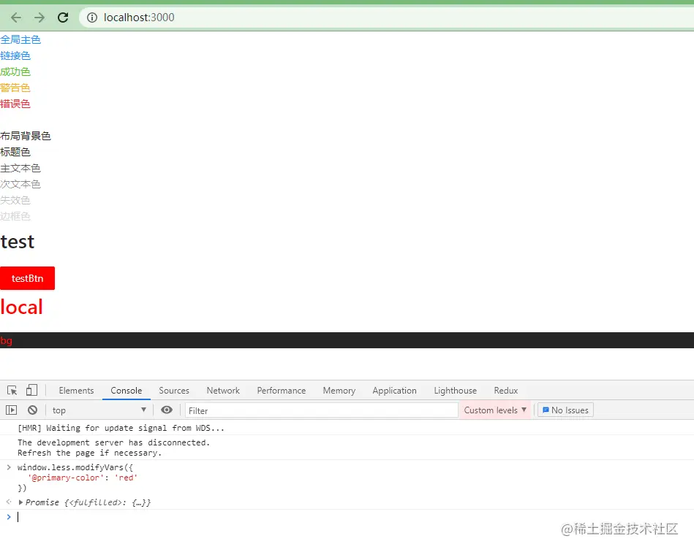Image resolution: width=694 pixels, height=552 pixels.
Task: Click the development server disconnected message
Action: tap(113, 448)
